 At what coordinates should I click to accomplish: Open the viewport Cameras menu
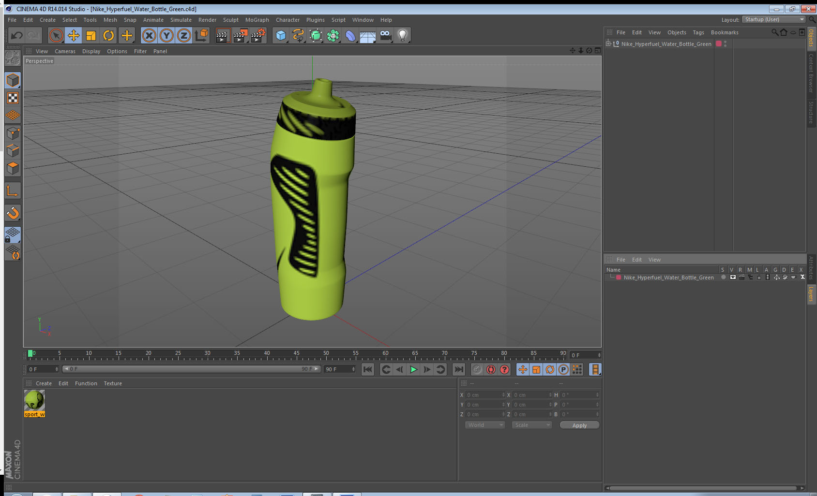click(65, 51)
